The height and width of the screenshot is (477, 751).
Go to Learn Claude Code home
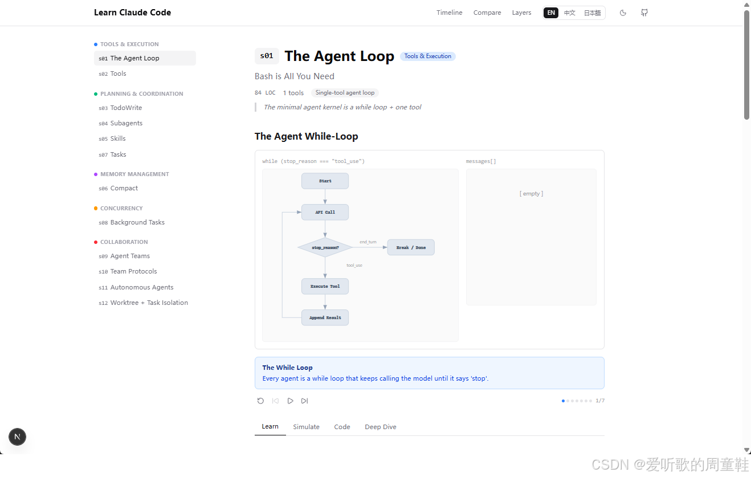tap(132, 13)
